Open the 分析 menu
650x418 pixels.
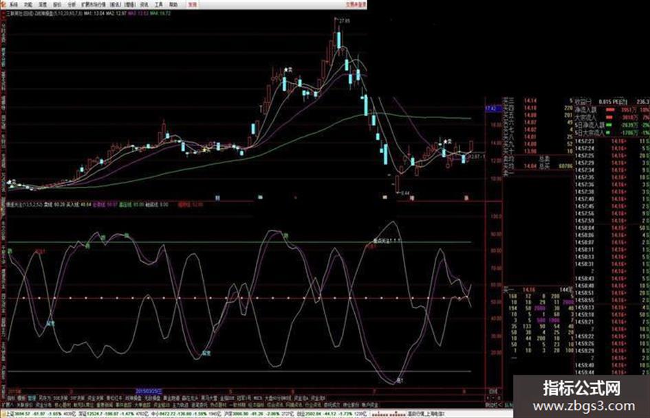72,5
